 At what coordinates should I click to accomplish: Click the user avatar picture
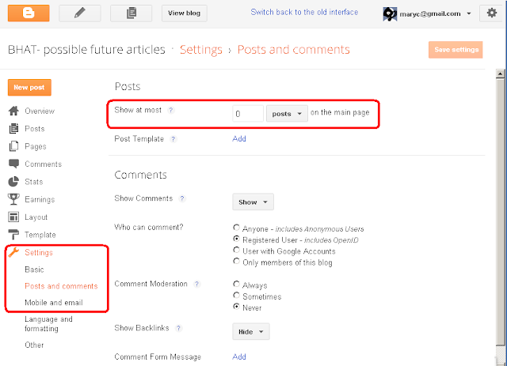390,14
